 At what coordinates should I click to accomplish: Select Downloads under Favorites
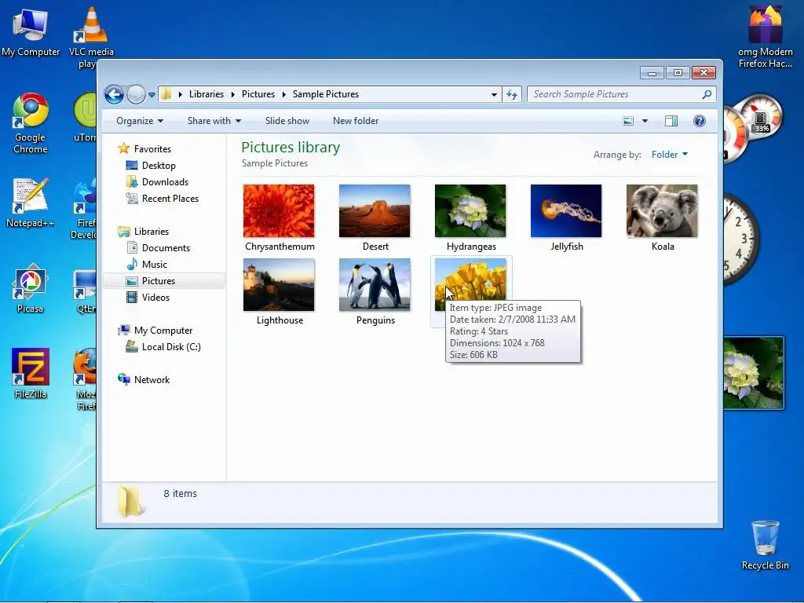pyautogui.click(x=165, y=182)
